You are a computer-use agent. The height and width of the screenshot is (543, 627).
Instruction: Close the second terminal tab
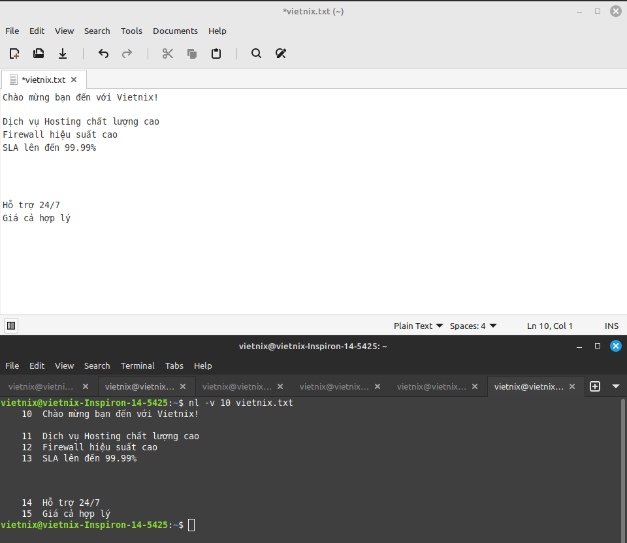click(183, 386)
